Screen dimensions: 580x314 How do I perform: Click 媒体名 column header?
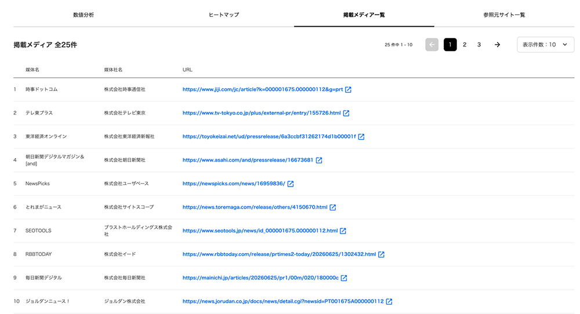point(32,70)
